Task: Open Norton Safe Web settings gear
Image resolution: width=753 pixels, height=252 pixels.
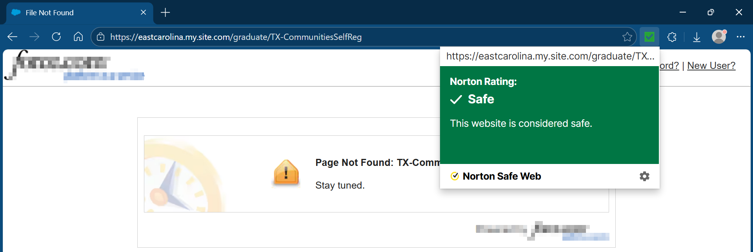Action: 644,176
